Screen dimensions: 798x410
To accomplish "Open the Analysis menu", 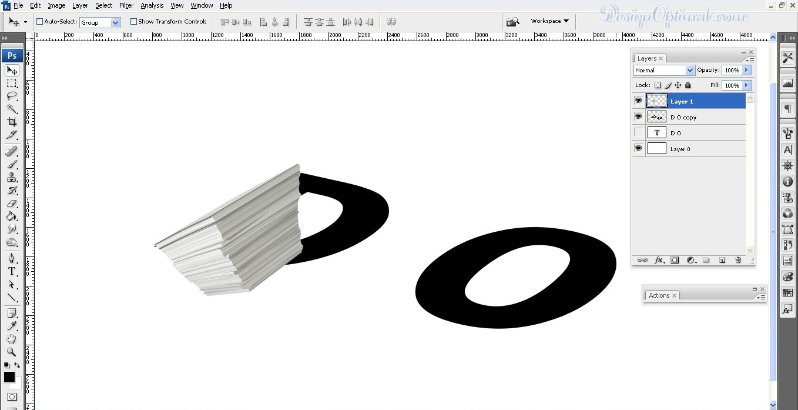I will [152, 5].
